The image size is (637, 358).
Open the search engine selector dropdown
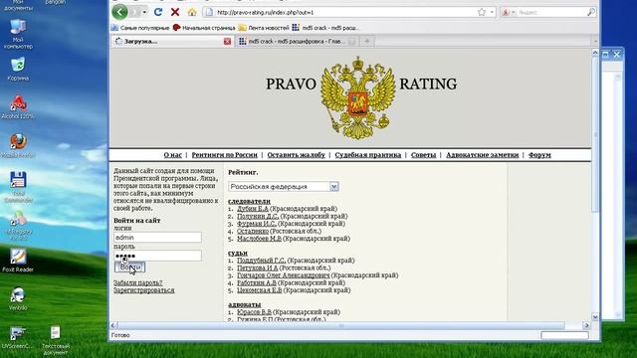point(508,13)
